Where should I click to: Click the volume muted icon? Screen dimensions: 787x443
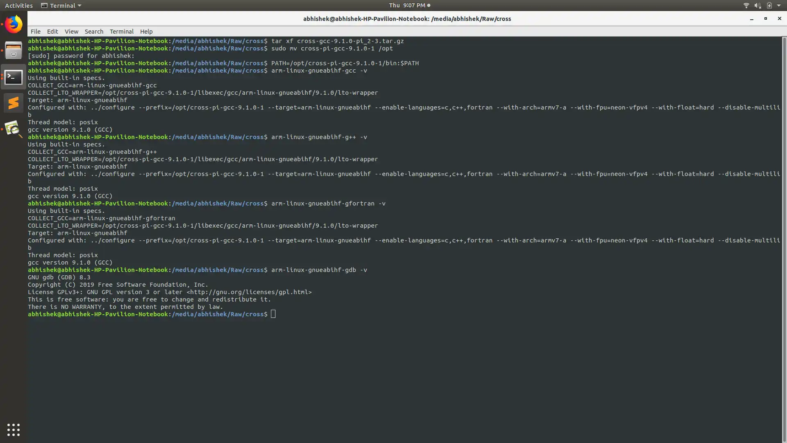pyautogui.click(x=757, y=5)
